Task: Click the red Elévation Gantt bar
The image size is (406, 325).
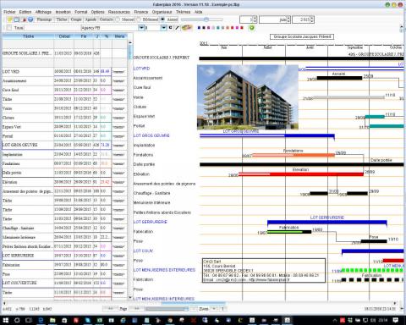Action: click(x=301, y=174)
